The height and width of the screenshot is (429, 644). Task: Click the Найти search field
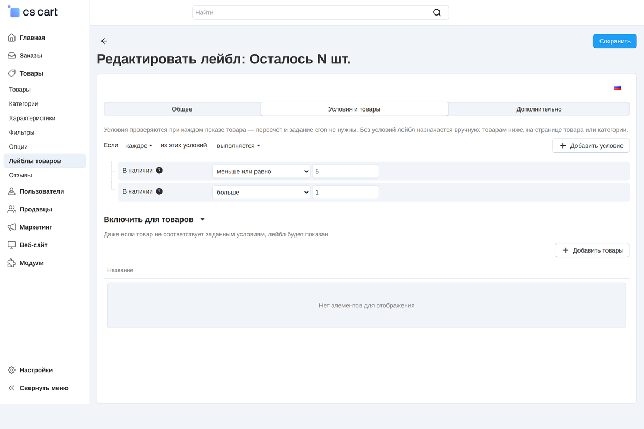320,12
